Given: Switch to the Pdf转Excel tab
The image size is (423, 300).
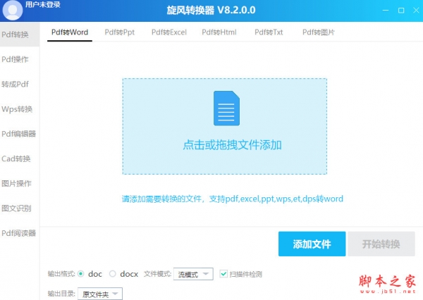Looking at the screenshot, I should pos(169,32).
